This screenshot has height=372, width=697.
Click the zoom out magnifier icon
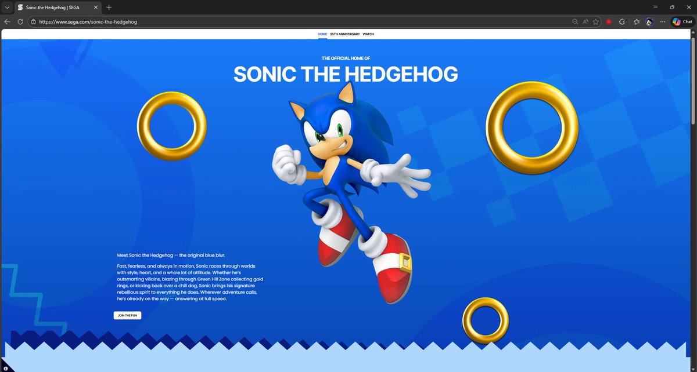point(575,21)
